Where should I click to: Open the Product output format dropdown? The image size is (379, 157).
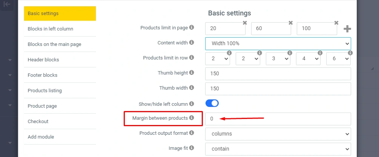click(278, 134)
